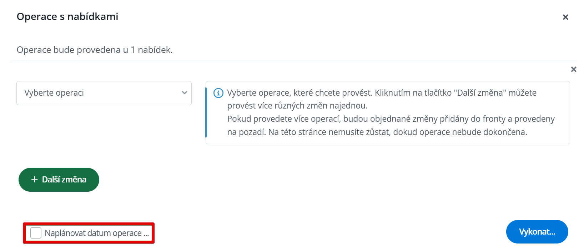The width and height of the screenshot is (584, 251).
Task: Open the Vyberte operaci dropdown
Action: [104, 93]
